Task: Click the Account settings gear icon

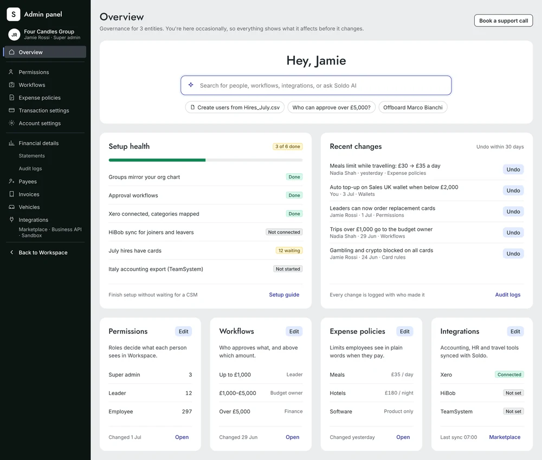Action: point(11,123)
